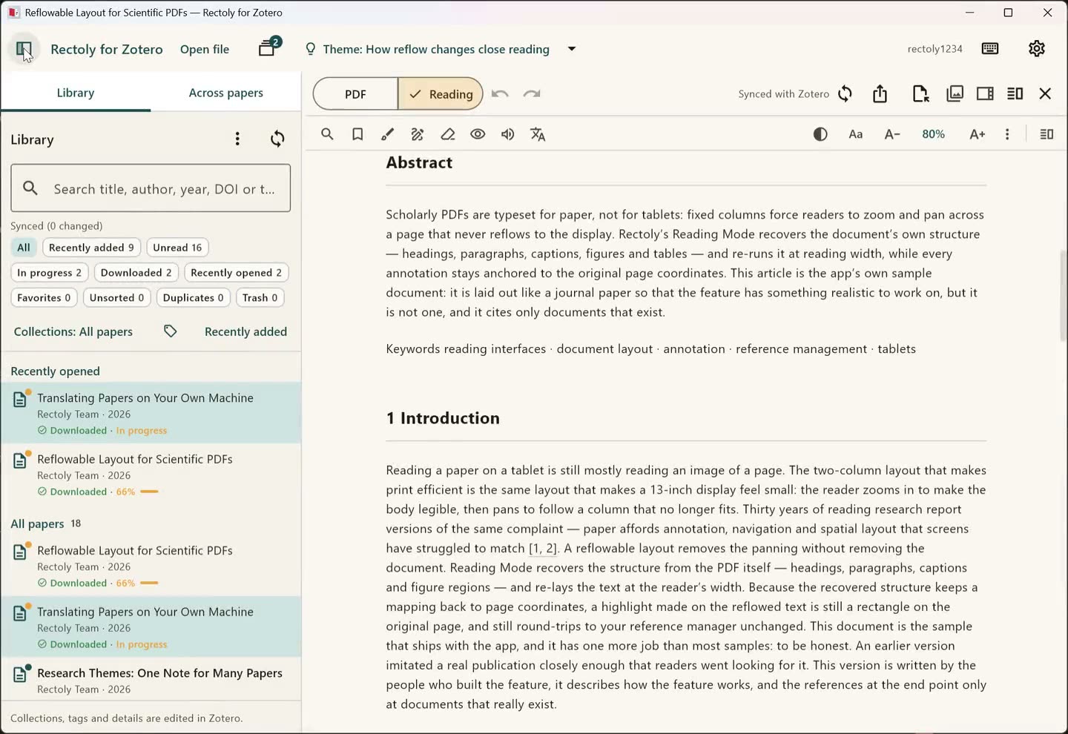
Task: Open the reading toolbar more options
Action: tap(1007, 134)
